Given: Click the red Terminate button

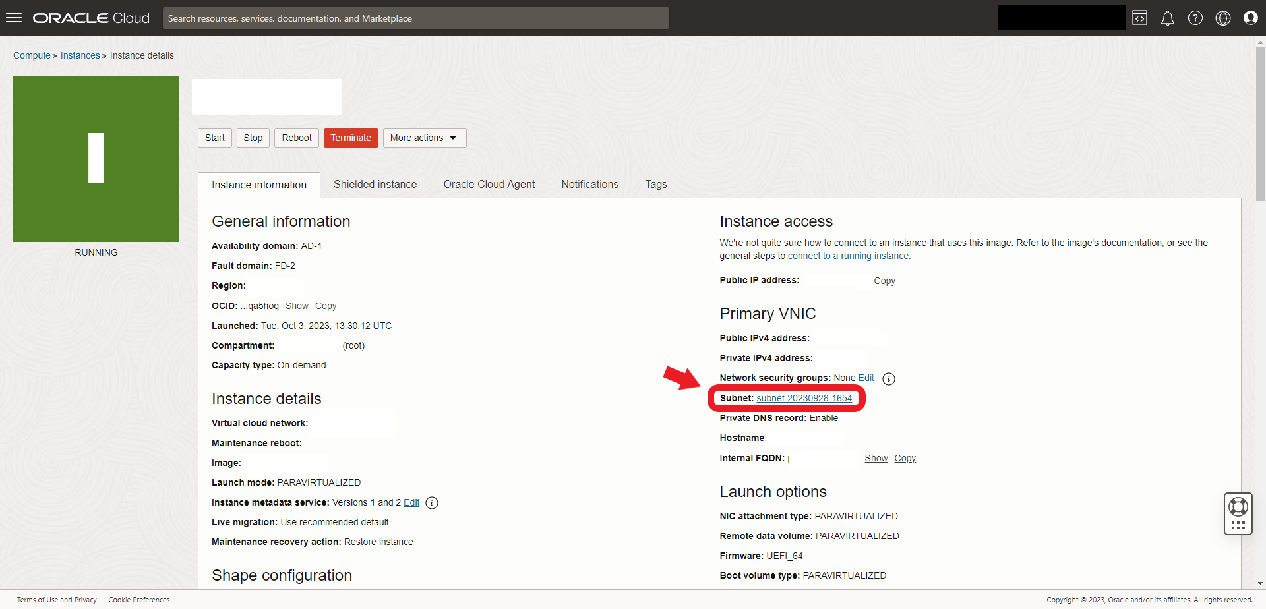Looking at the screenshot, I should (351, 138).
